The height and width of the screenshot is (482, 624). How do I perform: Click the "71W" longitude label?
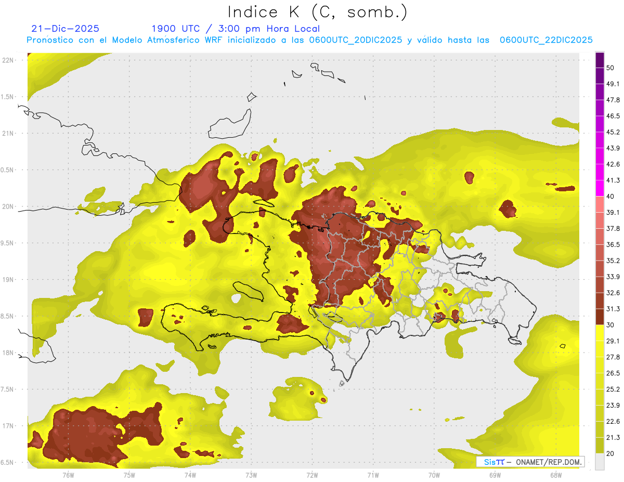[373, 475]
